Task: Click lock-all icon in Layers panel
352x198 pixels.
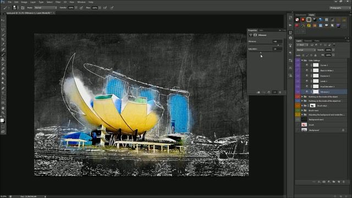Action: pyautogui.click(x=315, y=55)
